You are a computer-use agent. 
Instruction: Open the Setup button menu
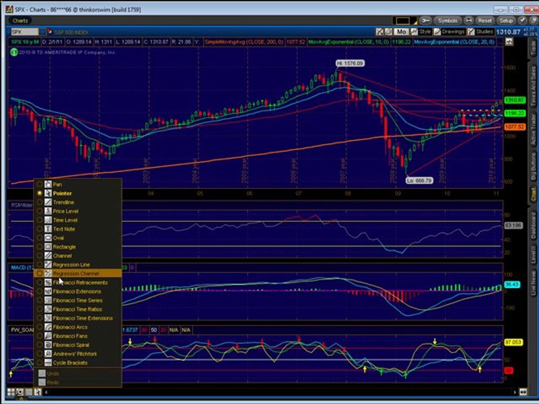506,21
